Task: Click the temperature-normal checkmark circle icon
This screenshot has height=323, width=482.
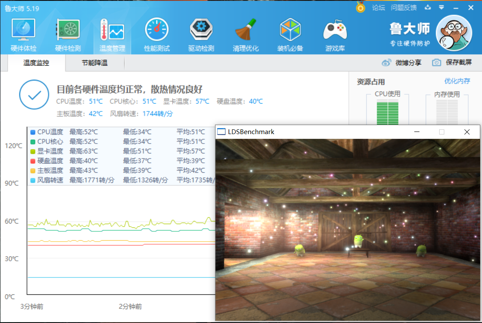Action: point(34,95)
